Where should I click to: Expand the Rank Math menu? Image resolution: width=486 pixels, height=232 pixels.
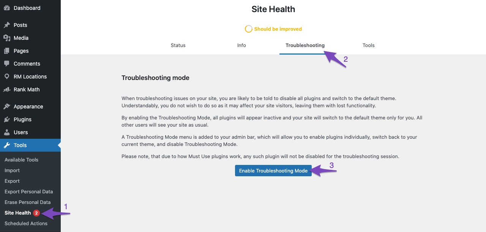[x=27, y=89]
